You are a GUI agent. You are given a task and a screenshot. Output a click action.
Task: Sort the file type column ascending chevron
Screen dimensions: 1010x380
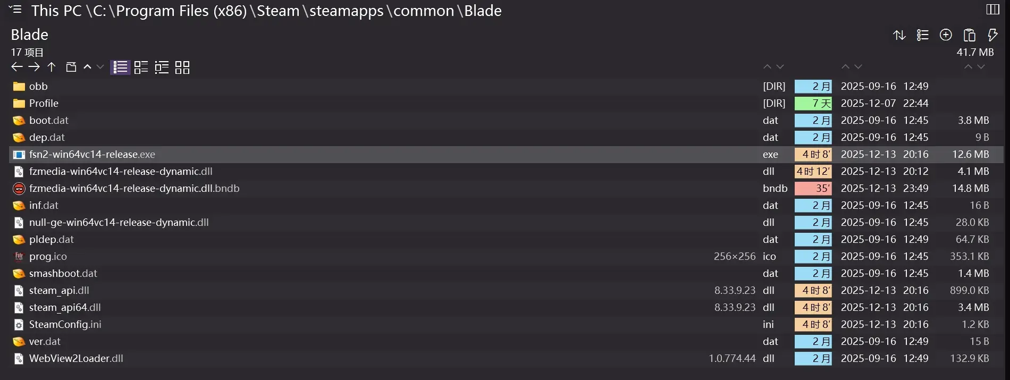coord(767,66)
